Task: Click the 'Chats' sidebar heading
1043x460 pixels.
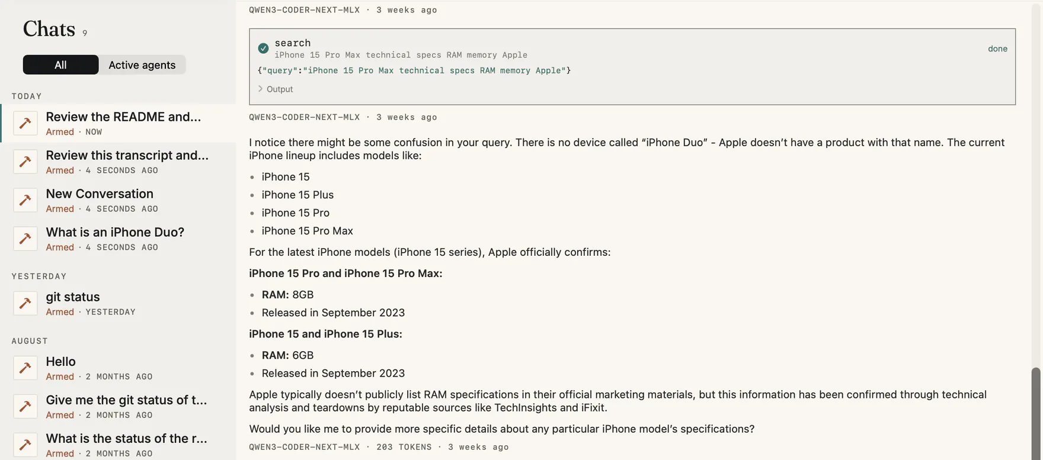Action: pos(49,29)
